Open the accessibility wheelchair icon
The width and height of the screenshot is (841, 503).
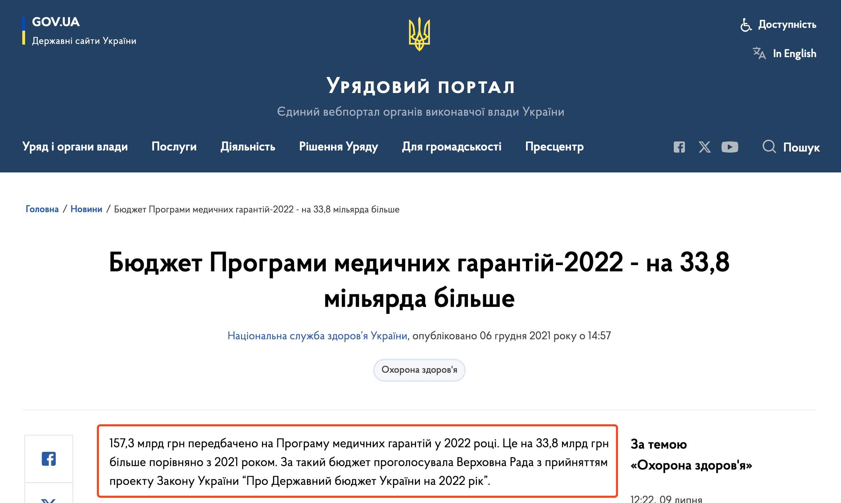coord(746,25)
